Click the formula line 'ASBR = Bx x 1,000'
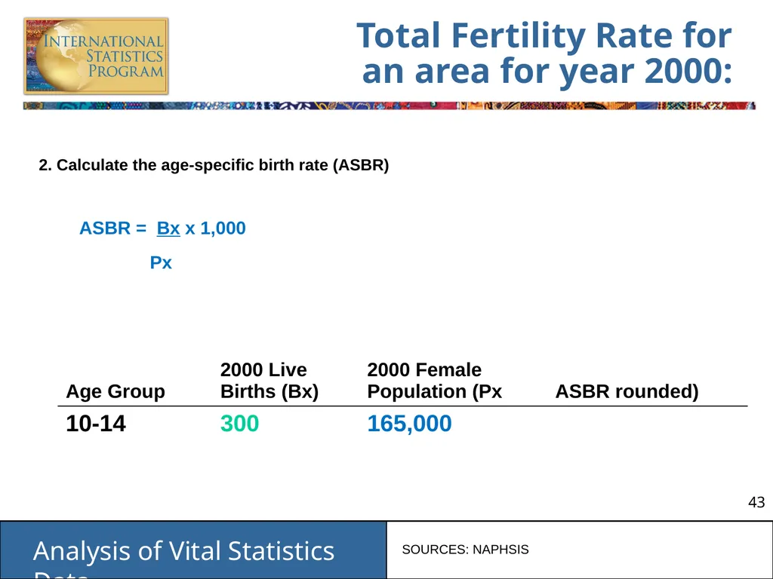 (x=163, y=228)
